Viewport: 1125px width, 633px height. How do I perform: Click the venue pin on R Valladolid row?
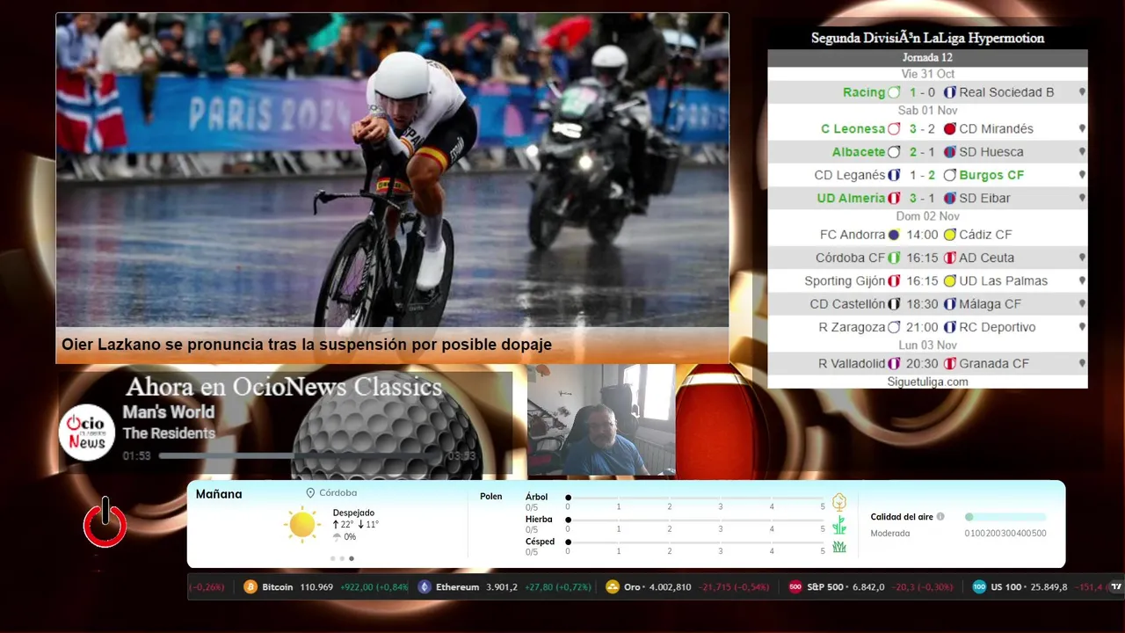click(x=1082, y=363)
